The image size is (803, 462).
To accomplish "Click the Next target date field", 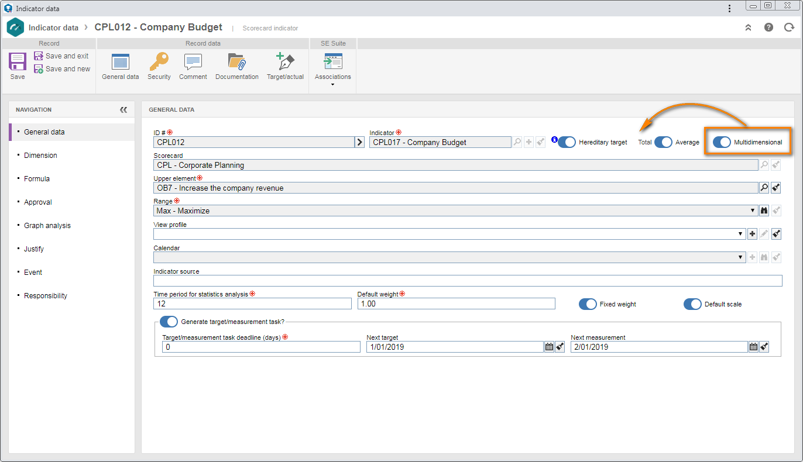I will (455, 347).
